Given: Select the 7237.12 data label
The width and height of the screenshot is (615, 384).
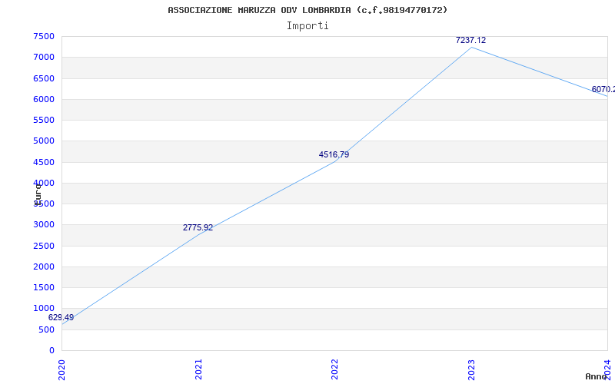Looking at the screenshot, I should click(x=470, y=40).
